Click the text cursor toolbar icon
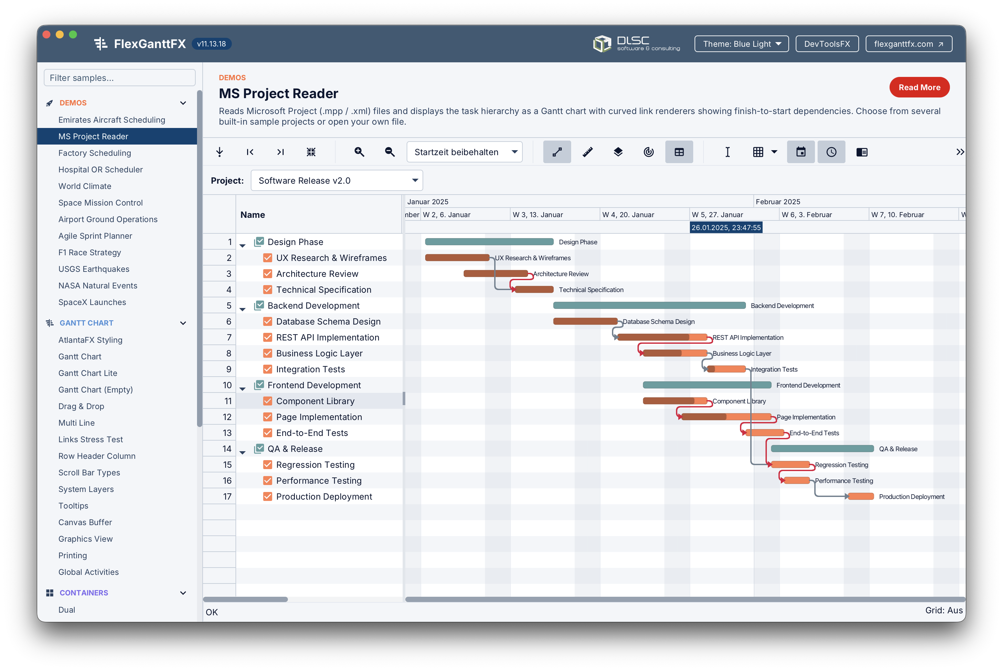The width and height of the screenshot is (1003, 671). coord(727,152)
